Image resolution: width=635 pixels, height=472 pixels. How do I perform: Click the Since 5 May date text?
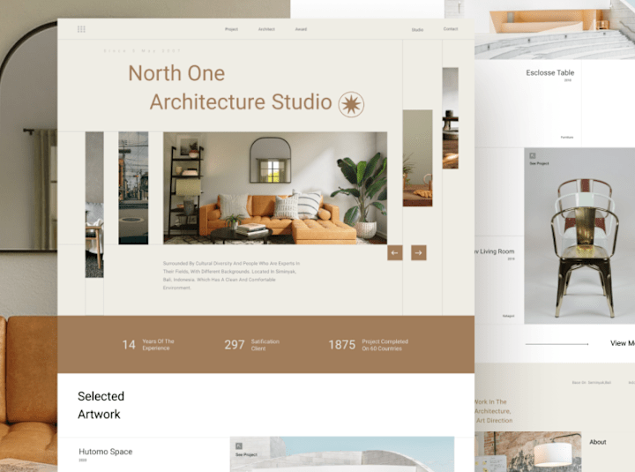(x=142, y=50)
